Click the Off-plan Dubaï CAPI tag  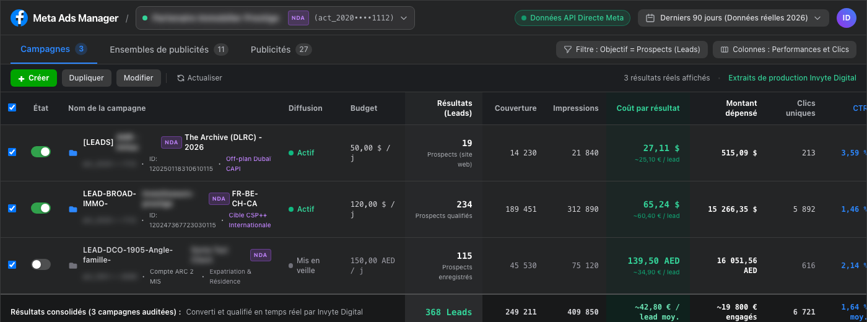pyautogui.click(x=248, y=163)
